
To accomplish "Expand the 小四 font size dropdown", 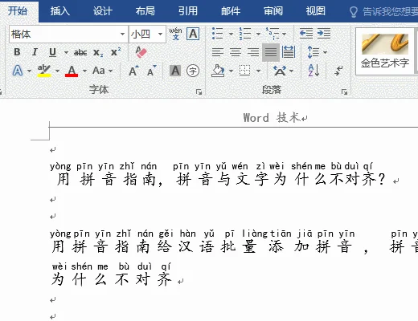I will [x=160, y=34].
